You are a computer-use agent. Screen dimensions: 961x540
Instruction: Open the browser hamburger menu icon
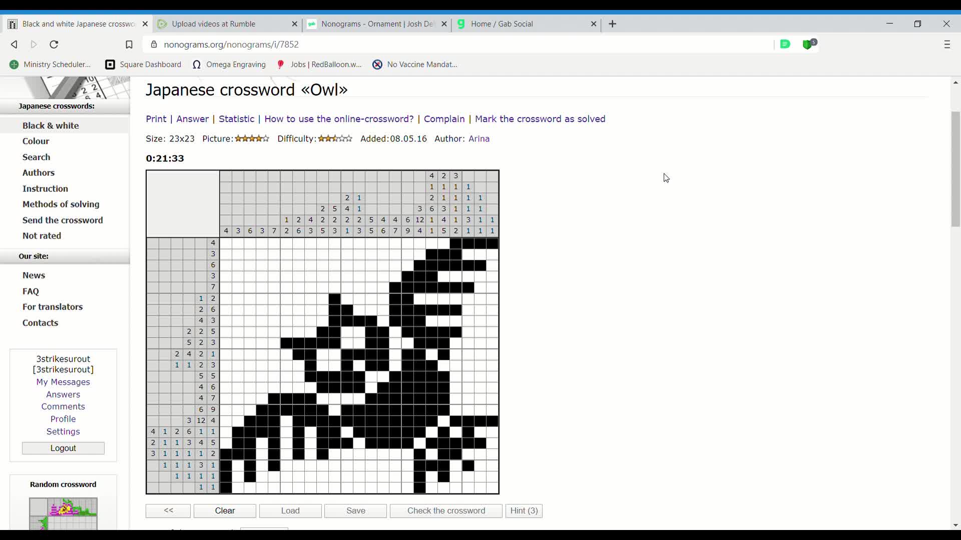947,44
